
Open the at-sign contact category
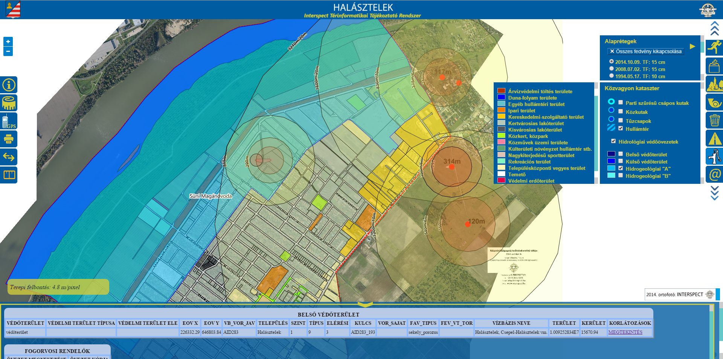tap(714, 174)
